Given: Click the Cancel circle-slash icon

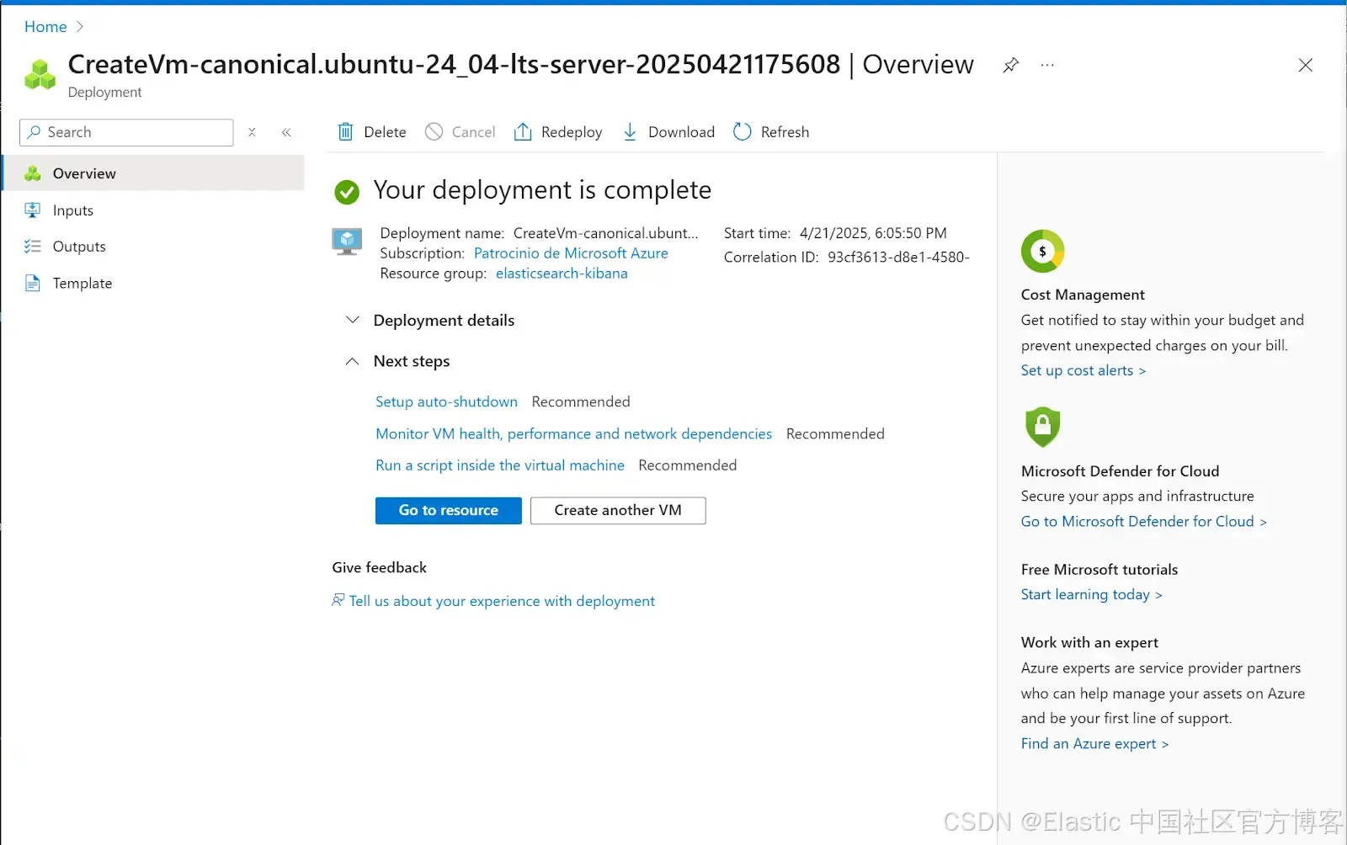Looking at the screenshot, I should pyautogui.click(x=434, y=131).
